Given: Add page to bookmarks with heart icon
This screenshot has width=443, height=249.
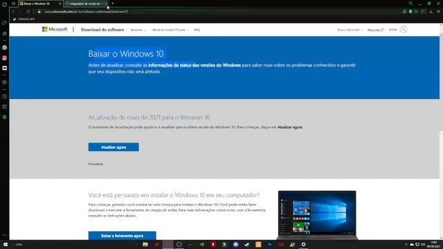Looking at the screenshot, I should (x=423, y=12).
